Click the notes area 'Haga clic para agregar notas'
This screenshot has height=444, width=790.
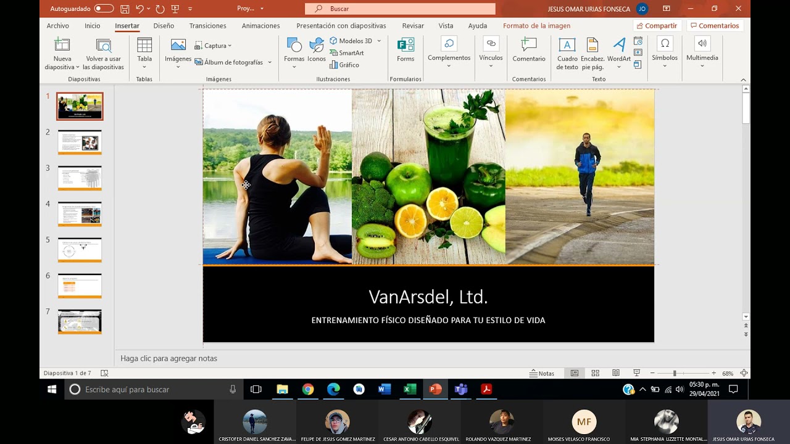click(x=168, y=358)
